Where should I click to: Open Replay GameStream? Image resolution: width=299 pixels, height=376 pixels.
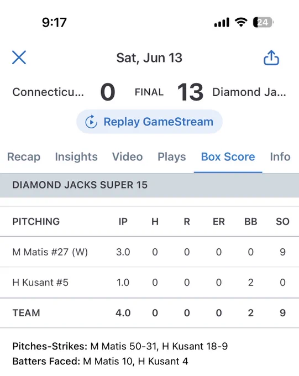click(149, 122)
